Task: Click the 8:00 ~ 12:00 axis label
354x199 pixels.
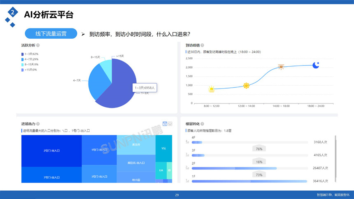Action: pos(212,106)
